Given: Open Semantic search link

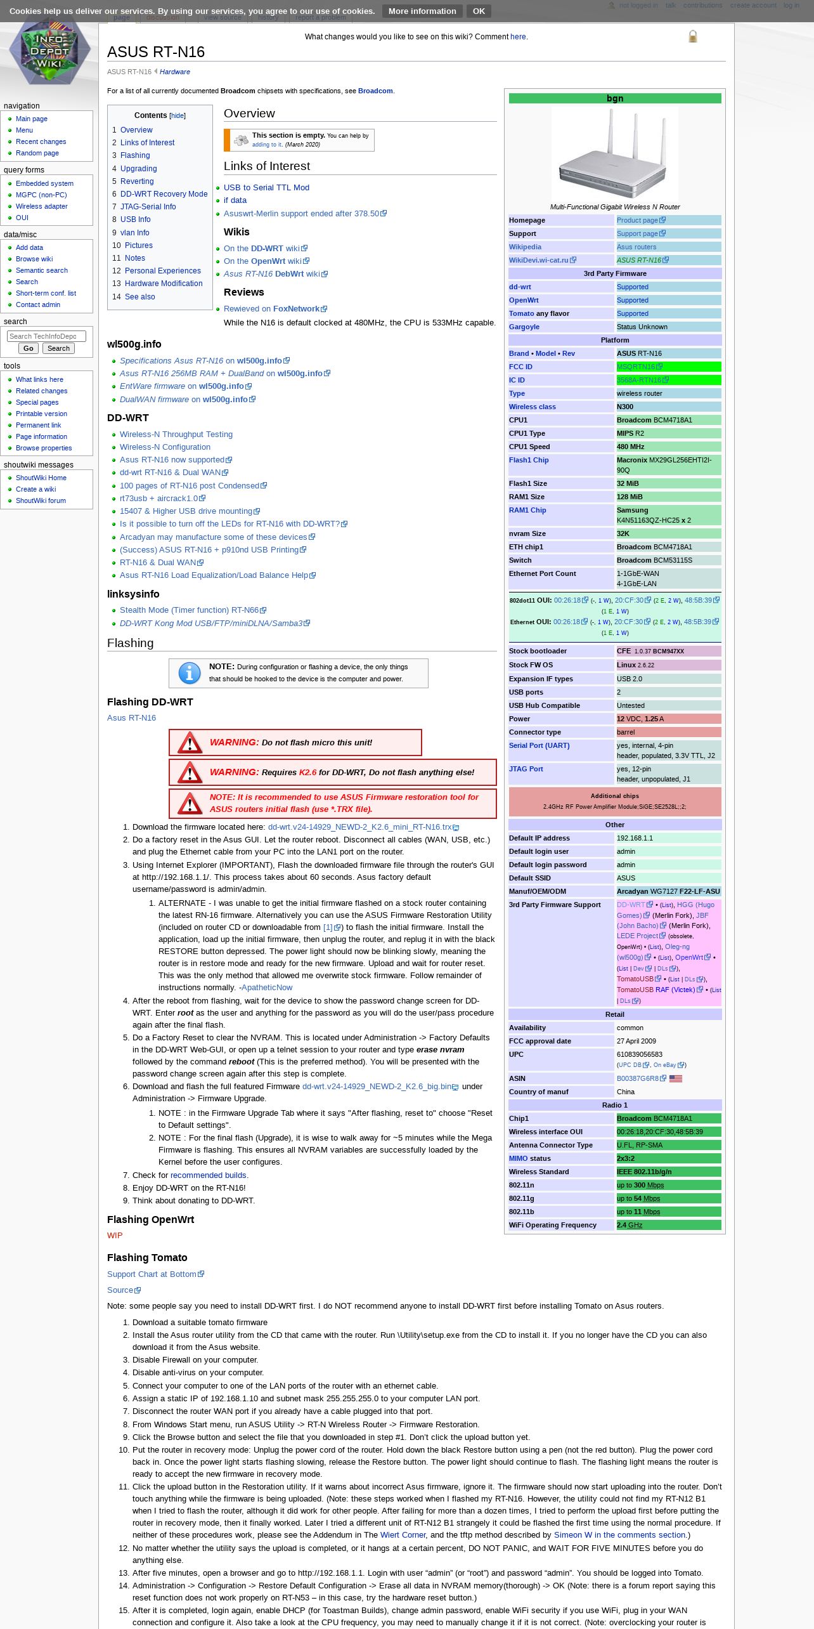Looking at the screenshot, I should [42, 270].
